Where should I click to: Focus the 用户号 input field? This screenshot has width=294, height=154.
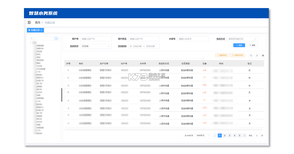96,39
